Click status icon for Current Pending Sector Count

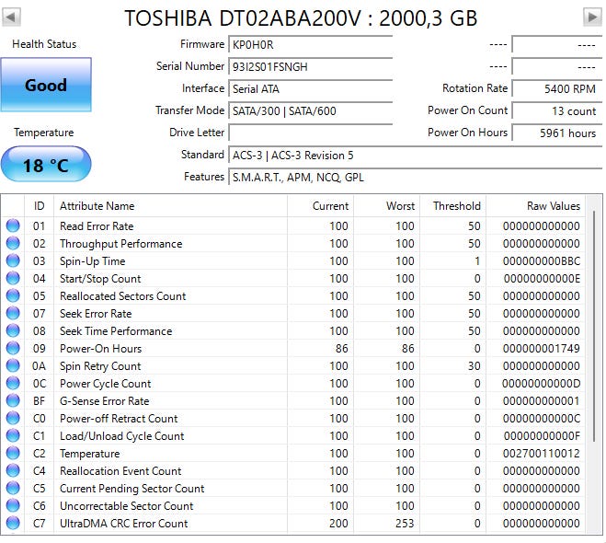point(13,488)
